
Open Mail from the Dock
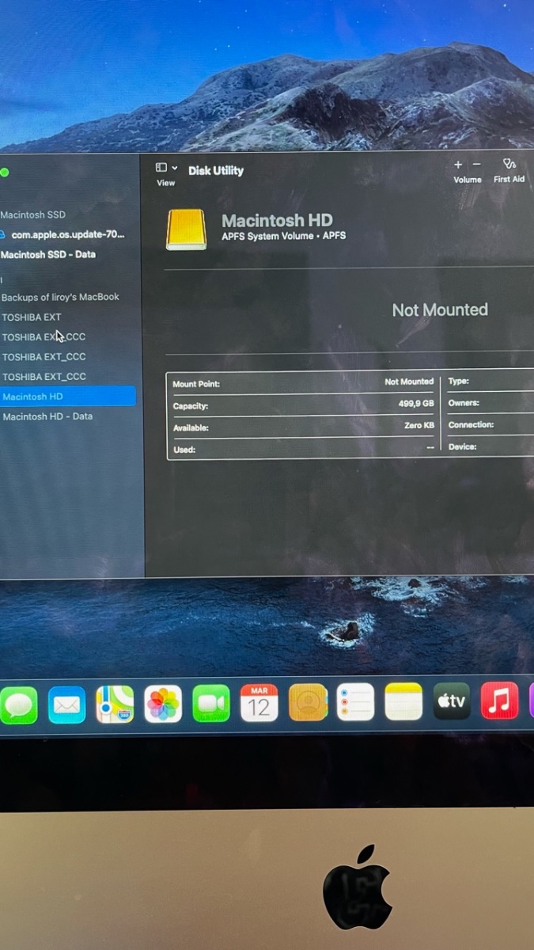tap(66, 705)
